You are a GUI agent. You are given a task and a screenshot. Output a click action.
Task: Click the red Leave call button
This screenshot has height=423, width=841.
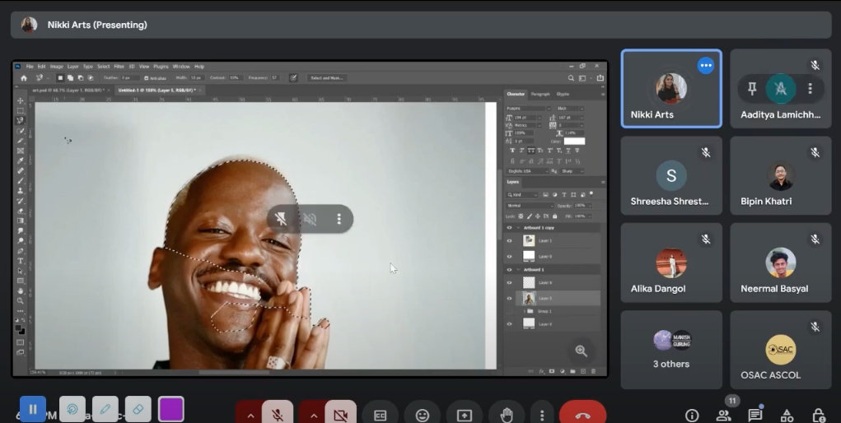click(583, 415)
